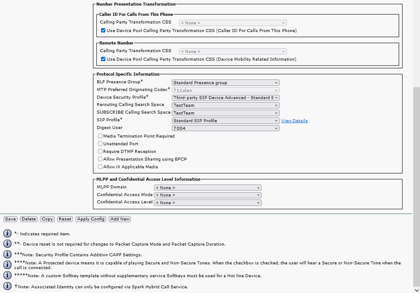
Task: Uncheck Device Pool CSS for Remote Number
Action: point(103,59)
